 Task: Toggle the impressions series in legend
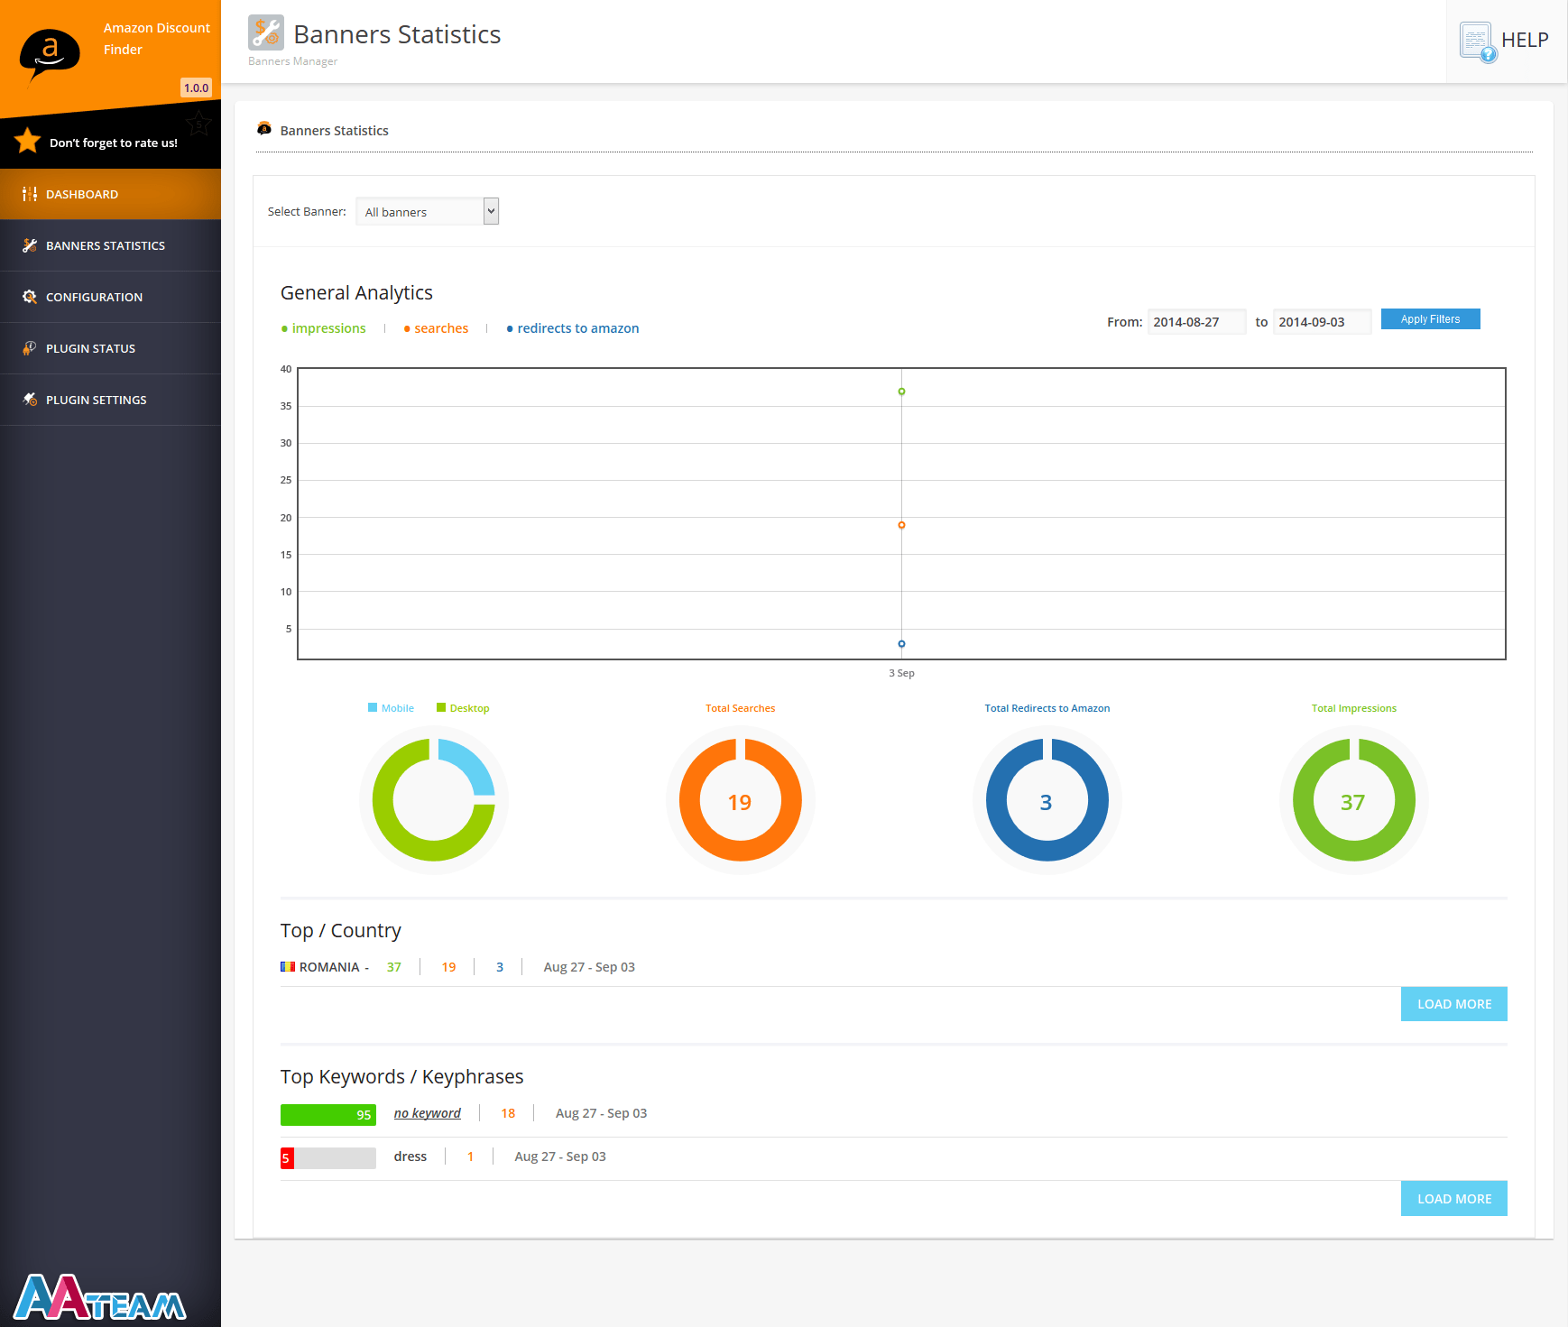323,328
